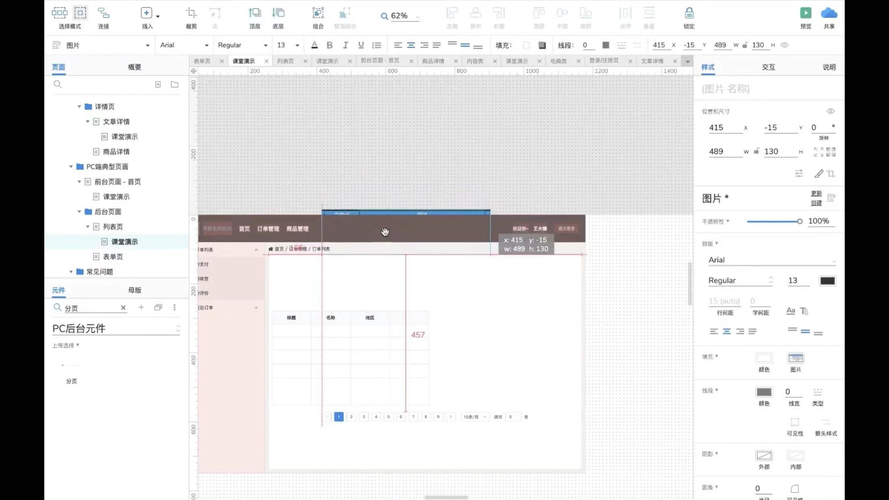The height and width of the screenshot is (500, 889).
Task: Bring to top layer (顶层) icon
Action: pyautogui.click(x=254, y=13)
